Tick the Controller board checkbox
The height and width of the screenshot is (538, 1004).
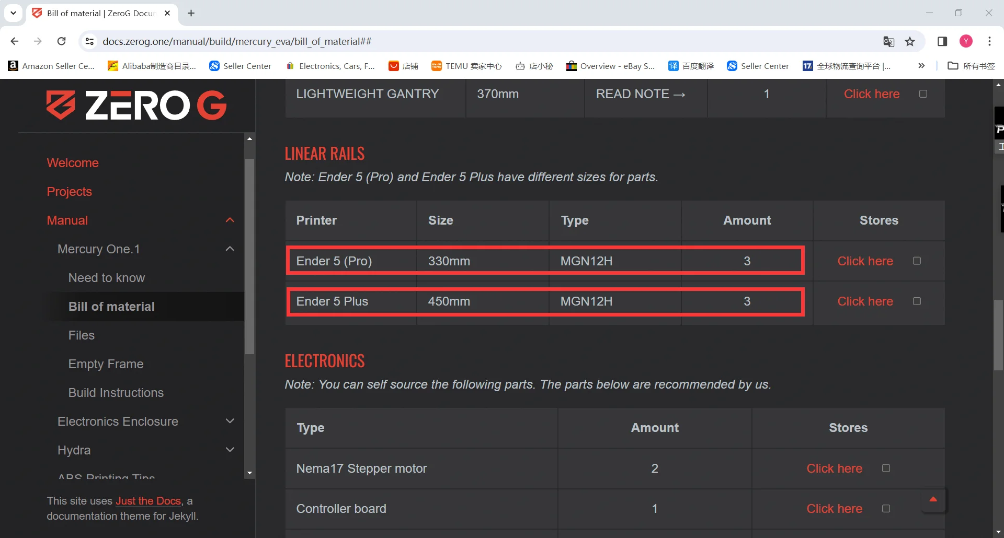886,508
